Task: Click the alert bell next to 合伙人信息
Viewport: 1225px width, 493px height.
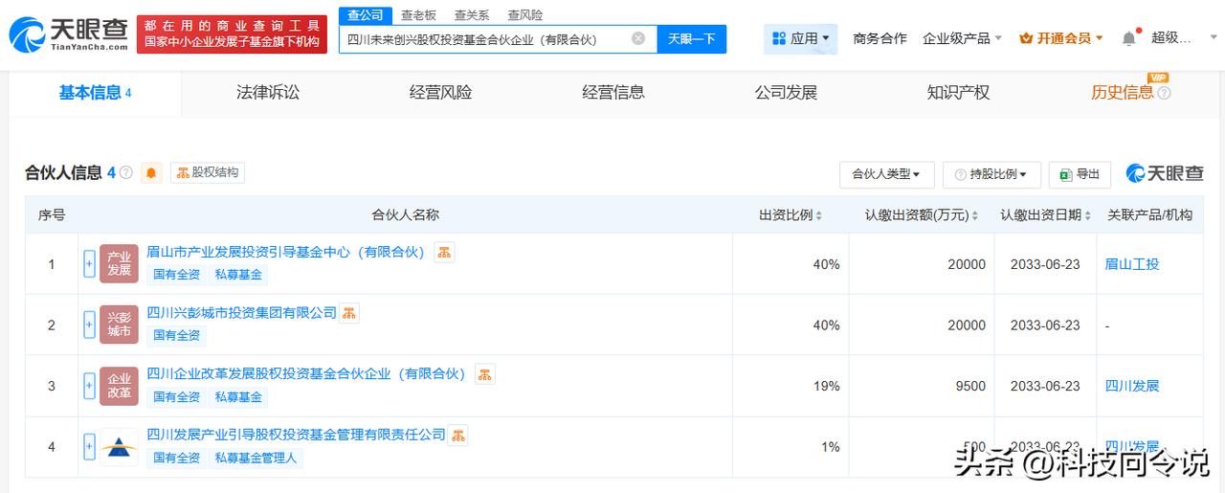Action: point(151,172)
